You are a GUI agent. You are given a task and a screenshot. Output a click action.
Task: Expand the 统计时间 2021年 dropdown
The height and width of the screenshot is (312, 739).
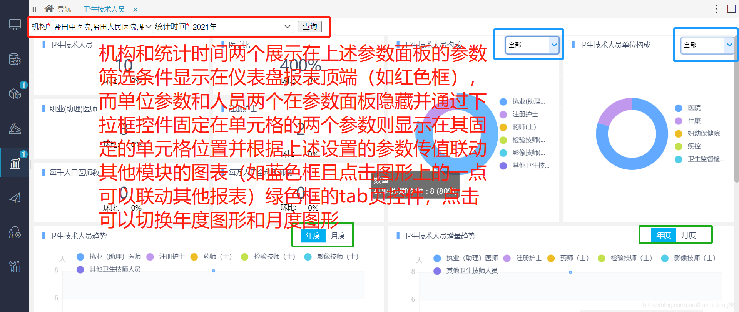[x=242, y=27]
